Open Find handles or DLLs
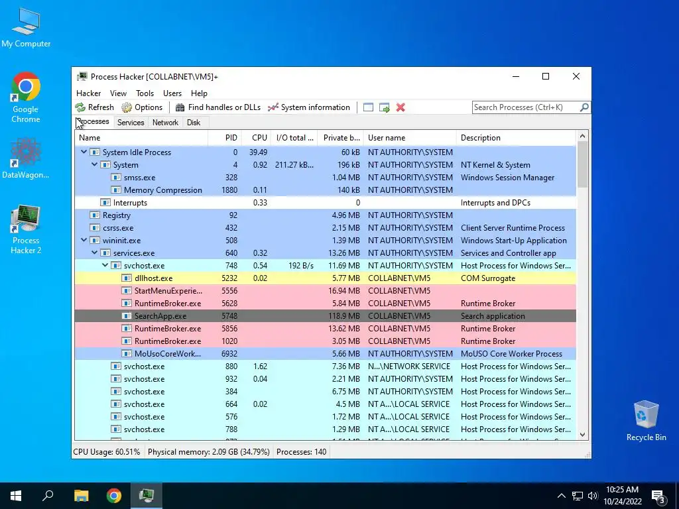This screenshot has width=679, height=509. pos(217,107)
